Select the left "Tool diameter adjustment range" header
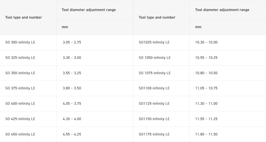 tap(89, 10)
